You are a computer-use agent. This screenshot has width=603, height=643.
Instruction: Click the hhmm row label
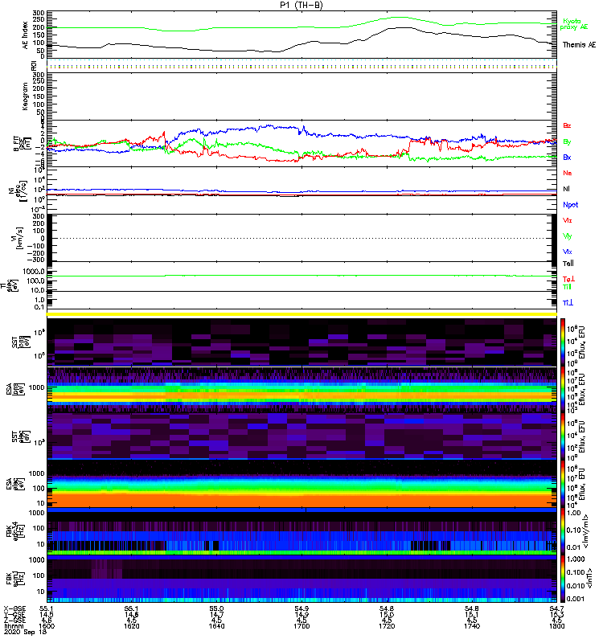[13, 626]
